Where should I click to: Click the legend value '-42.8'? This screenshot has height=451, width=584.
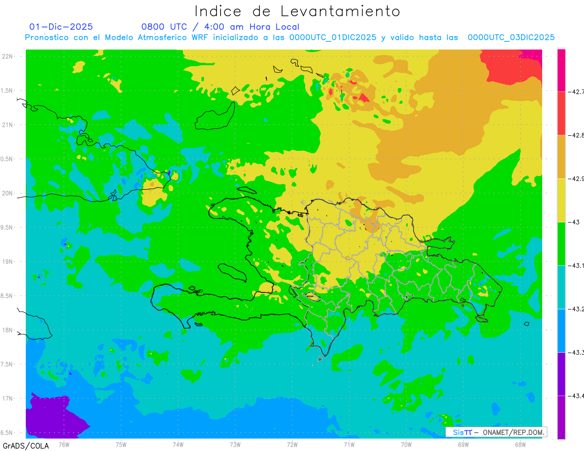click(x=576, y=135)
